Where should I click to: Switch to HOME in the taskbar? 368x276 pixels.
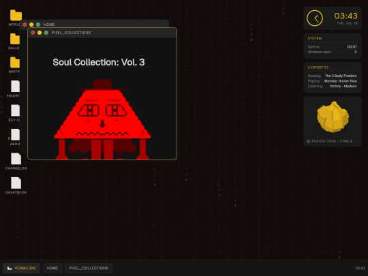[52, 268]
